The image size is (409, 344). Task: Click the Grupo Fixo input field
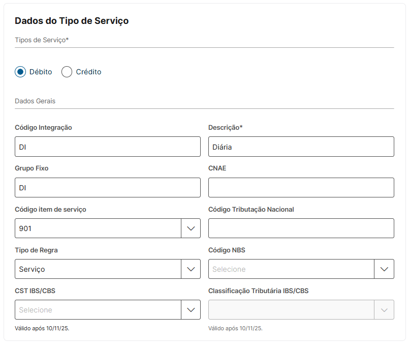[108, 188]
